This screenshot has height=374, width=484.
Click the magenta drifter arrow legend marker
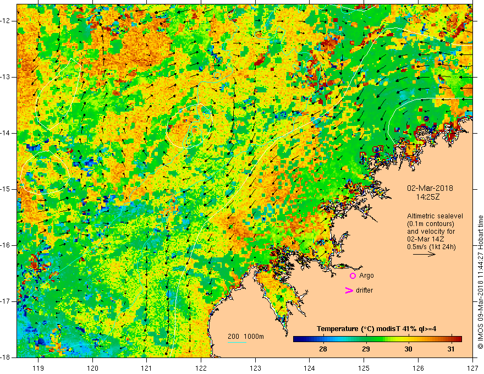pyautogui.click(x=349, y=290)
